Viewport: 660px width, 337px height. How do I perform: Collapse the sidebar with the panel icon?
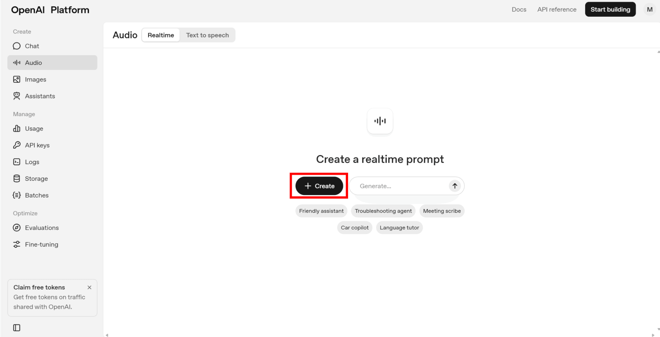click(x=17, y=328)
